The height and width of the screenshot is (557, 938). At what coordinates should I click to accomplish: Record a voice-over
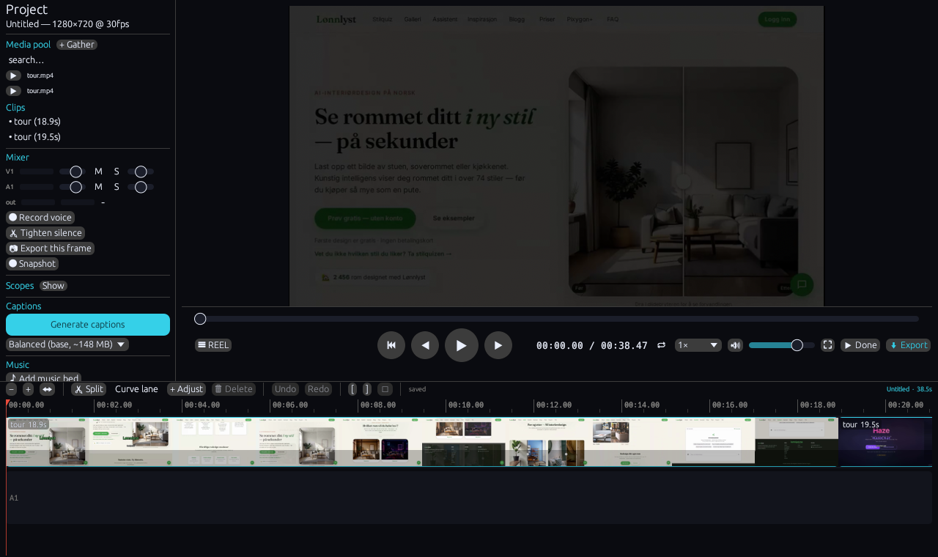(40, 218)
